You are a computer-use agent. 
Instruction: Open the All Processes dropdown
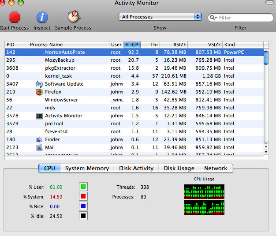pos(160,17)
